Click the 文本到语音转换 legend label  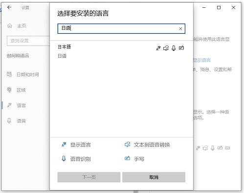coord(152,145)
